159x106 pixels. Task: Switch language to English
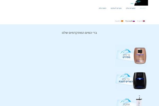click(141, 21)
